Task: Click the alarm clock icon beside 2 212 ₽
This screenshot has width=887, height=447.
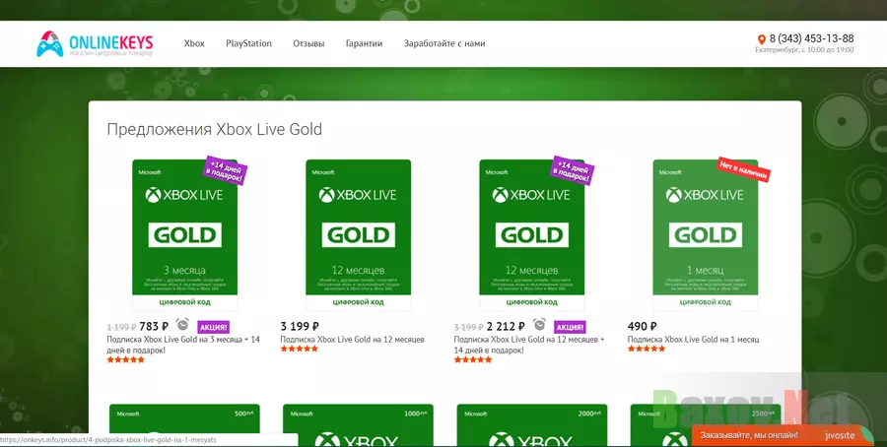Action: pyautogui.click(x=539, y=324)
